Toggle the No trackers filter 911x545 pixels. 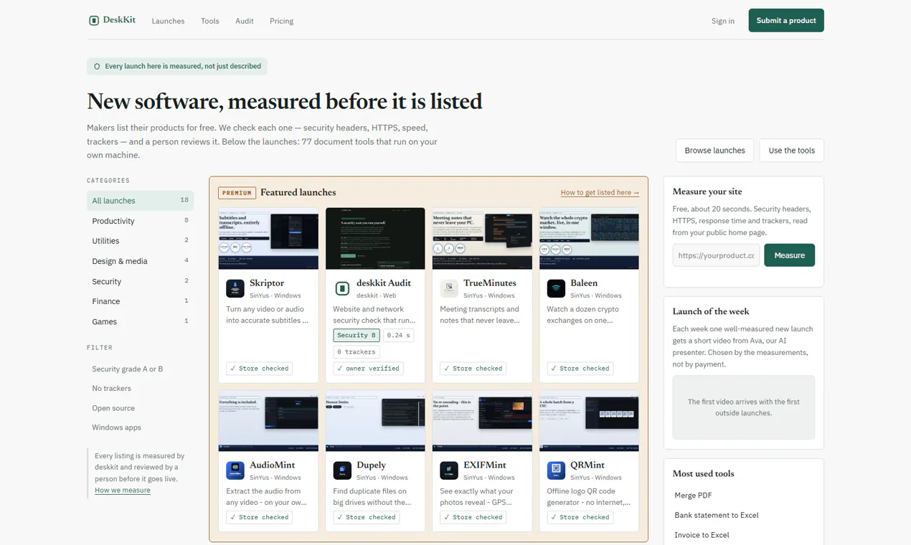[x=111, y=389]
